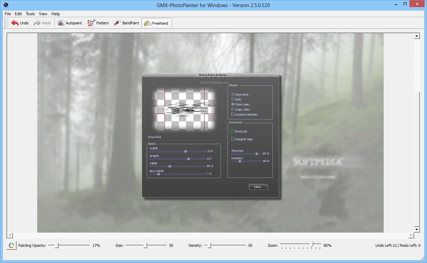Open the View menu
Image resolution: width=427 pixels, height=263 pixels.
(x=43, y=14)
